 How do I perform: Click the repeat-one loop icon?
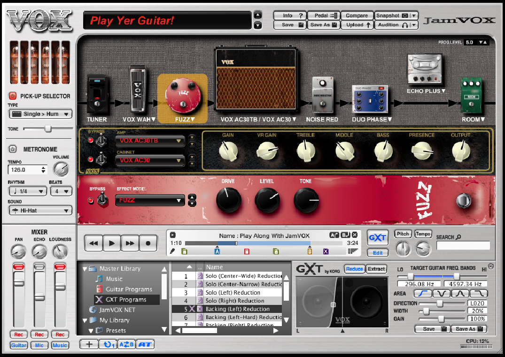pos(109,344)
